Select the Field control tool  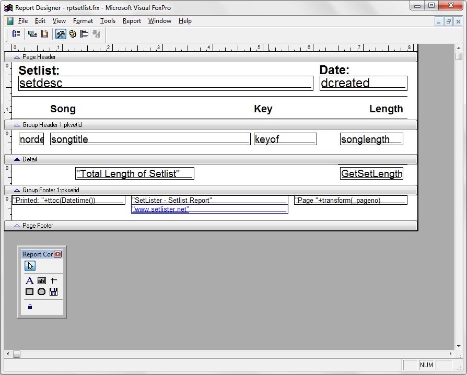point(42,281)
